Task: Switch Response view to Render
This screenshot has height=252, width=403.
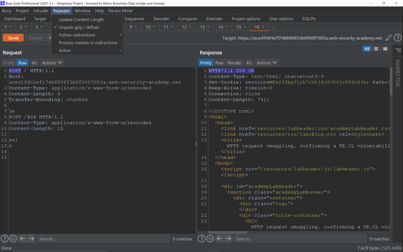Action: [x=234, y=63]
